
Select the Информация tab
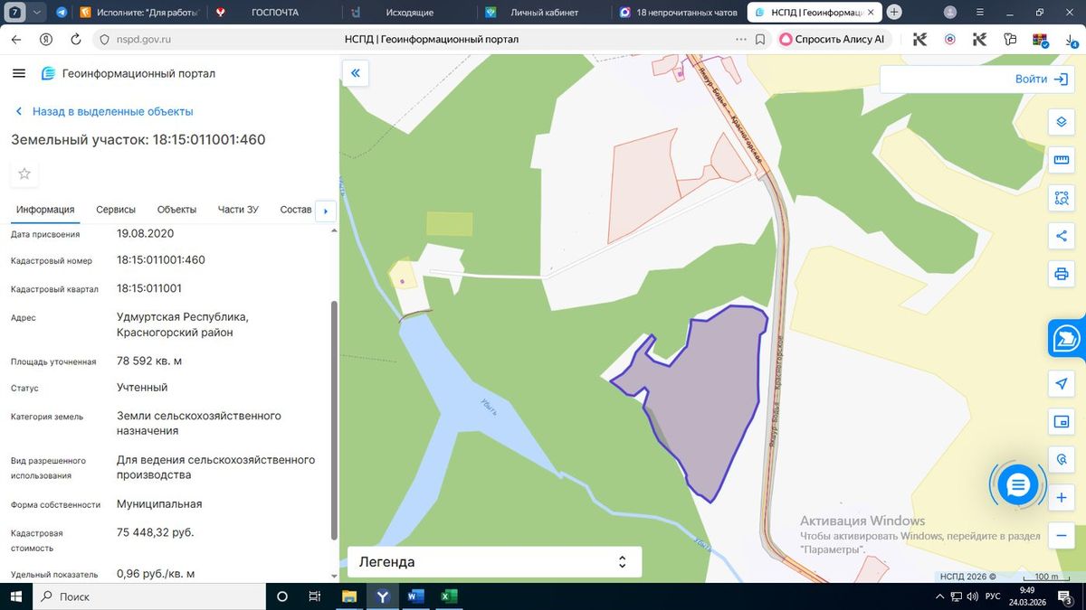click(45, 210)
